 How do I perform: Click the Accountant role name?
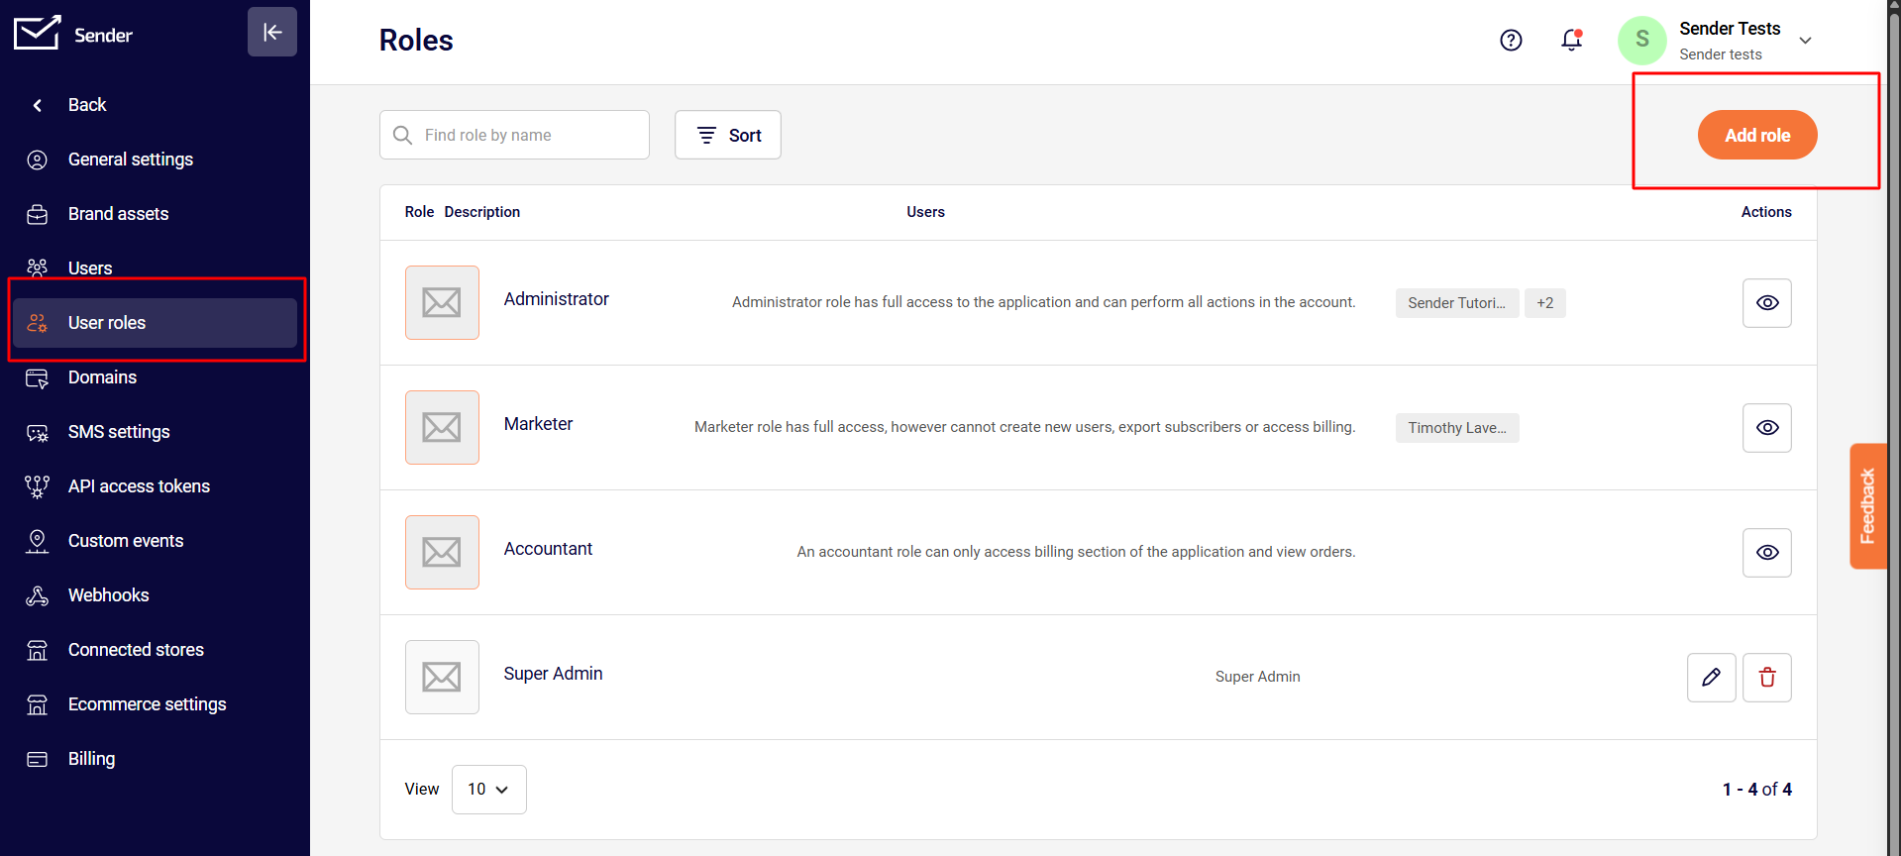[549, 549]
